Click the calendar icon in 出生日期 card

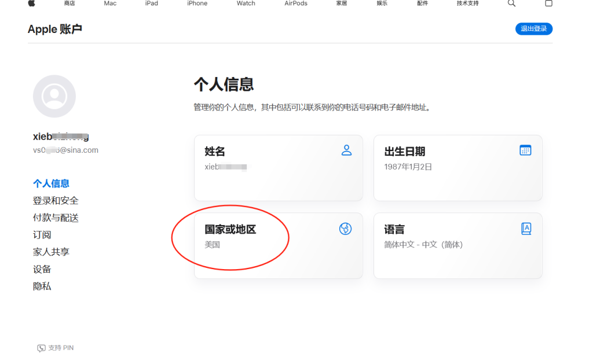pos(525,150)
